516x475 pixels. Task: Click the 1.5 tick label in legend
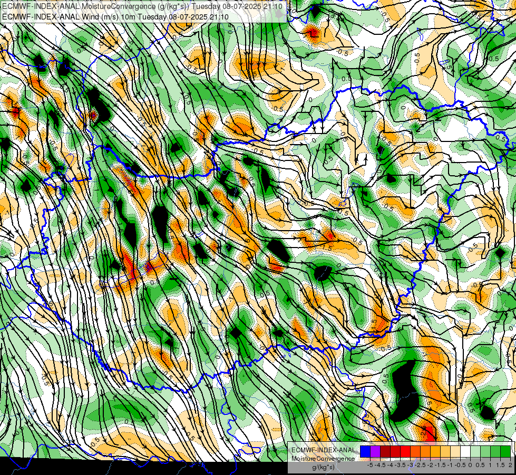[500, 465]
